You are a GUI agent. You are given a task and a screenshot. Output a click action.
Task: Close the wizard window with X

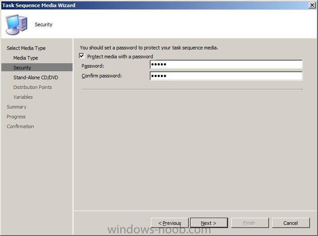pyautogui.click(x=312, y=5)
